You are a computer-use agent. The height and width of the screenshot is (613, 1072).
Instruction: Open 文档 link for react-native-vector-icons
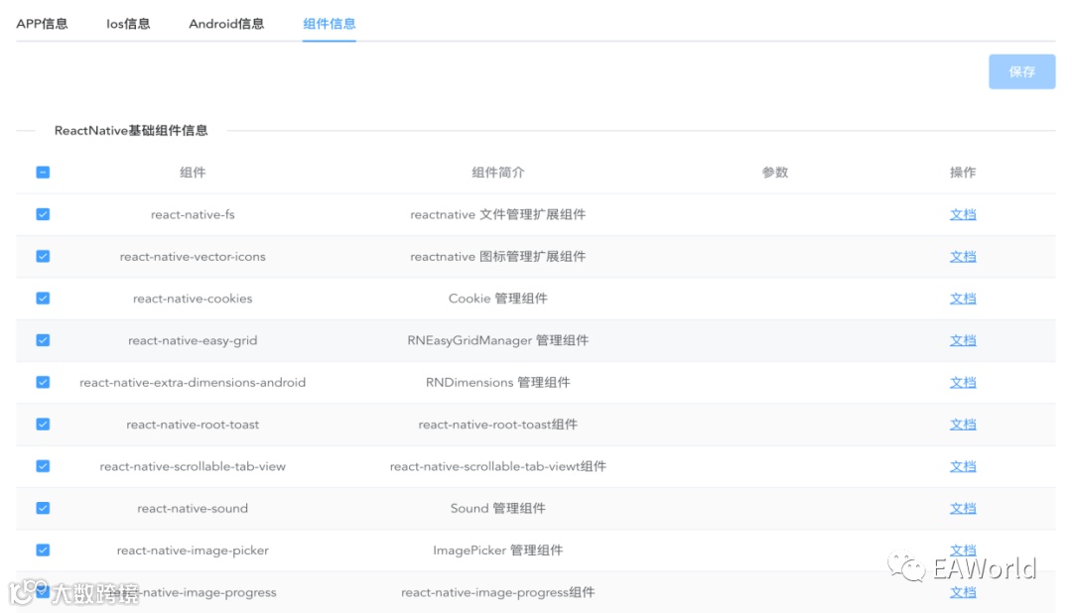(x=963, y=256)
